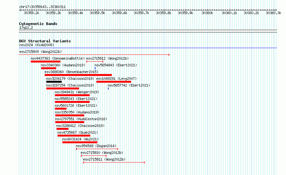Open the Cytogenetic Bands track title

(38, 24)
